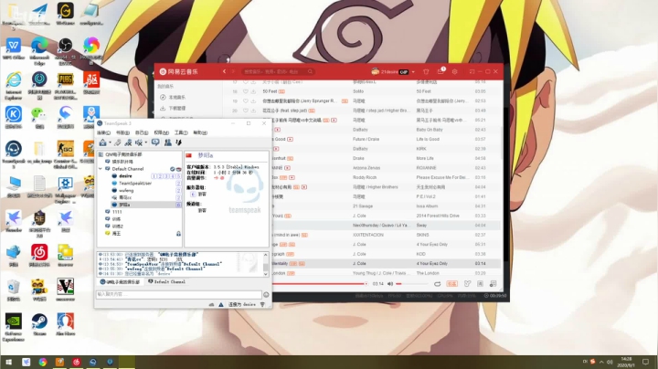Go back in NetEase Music navigation
658x369 pixels.
(x=225, y=72)
